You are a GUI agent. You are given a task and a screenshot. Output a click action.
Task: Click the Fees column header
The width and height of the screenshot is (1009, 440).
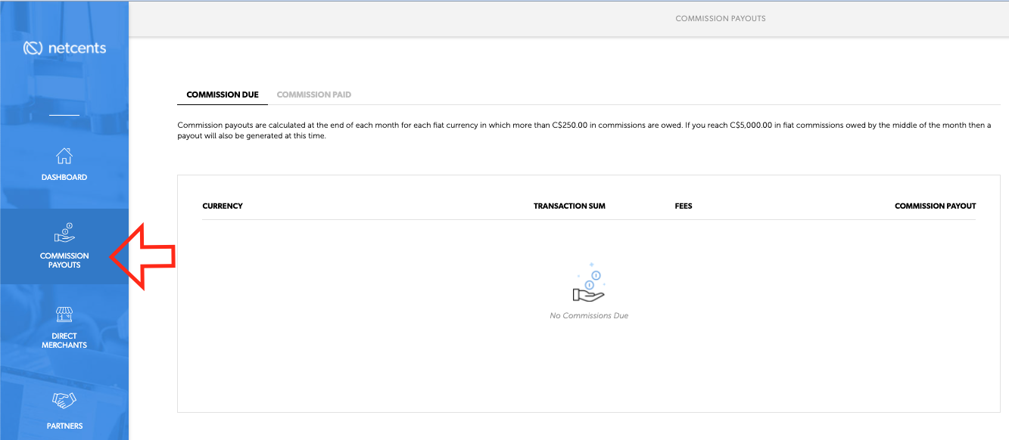[684, 206]
